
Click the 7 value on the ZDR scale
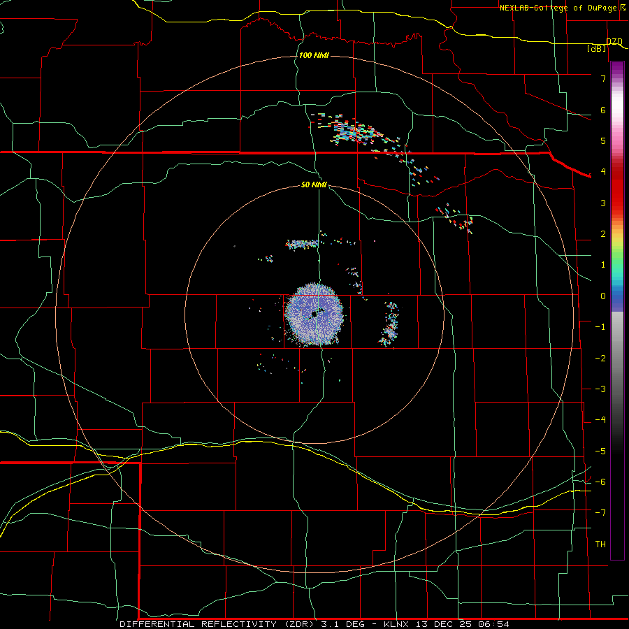pos(603,78)
